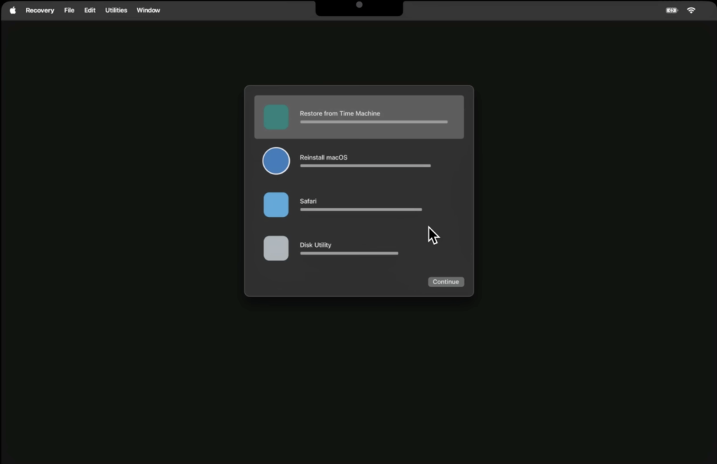The height and width of the screenshot is (464, 717).
Task: Select the Safari recovery option
Action: [x=358, y=204]
